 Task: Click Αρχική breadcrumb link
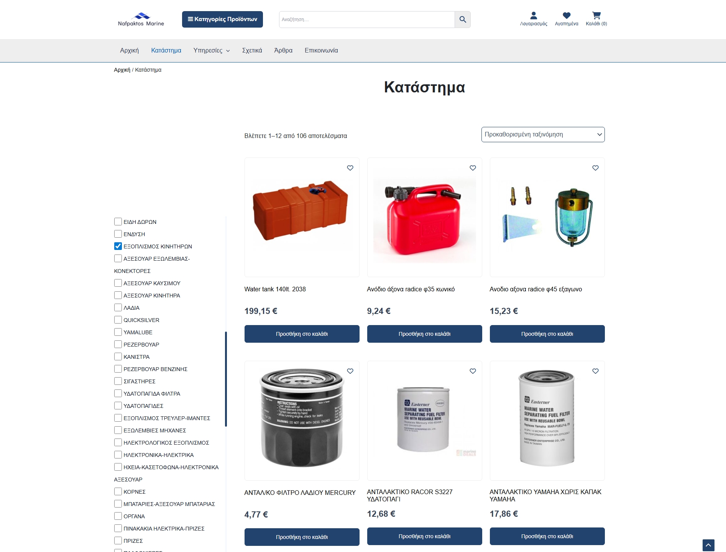tap(122, 70)
